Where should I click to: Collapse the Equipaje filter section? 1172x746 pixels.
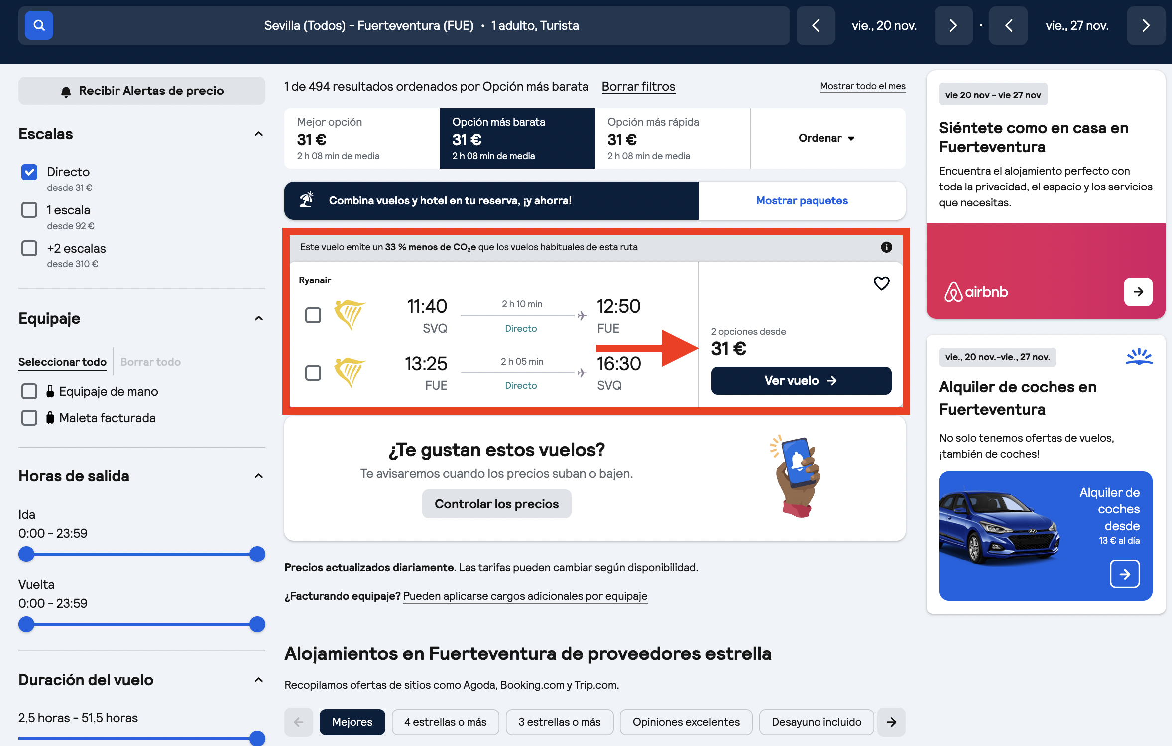pos(258,319)
